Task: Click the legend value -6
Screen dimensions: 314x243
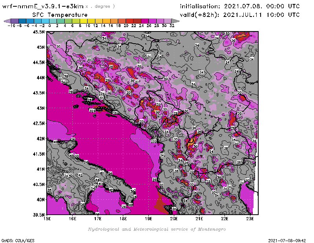Action: pos(27,26)
